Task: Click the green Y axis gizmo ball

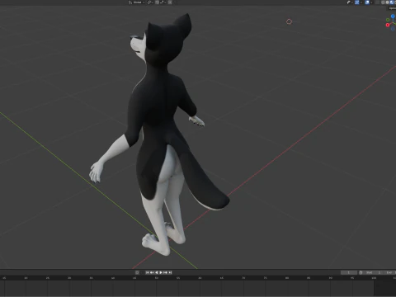Action: (x=388, y=20)
